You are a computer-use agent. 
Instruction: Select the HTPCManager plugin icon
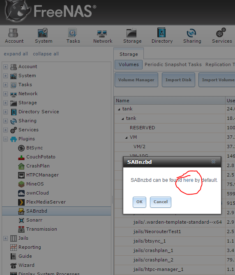click(21, 175)
